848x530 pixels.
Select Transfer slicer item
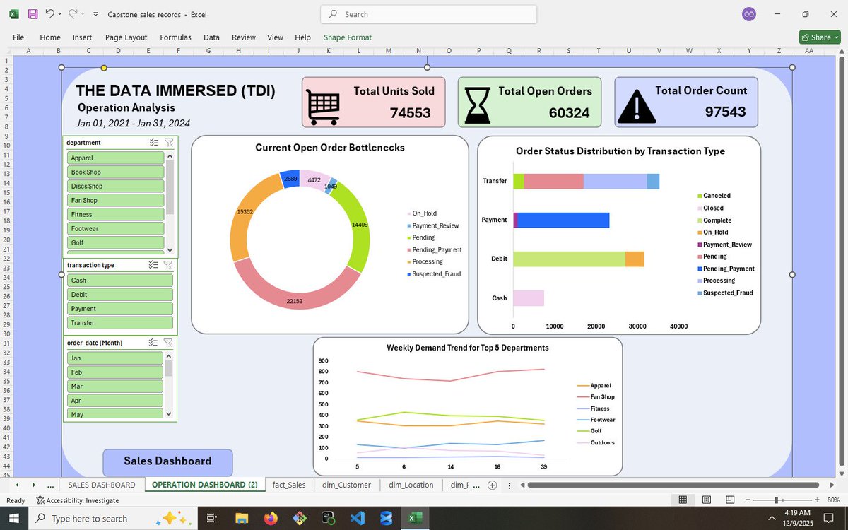[120, 322]
